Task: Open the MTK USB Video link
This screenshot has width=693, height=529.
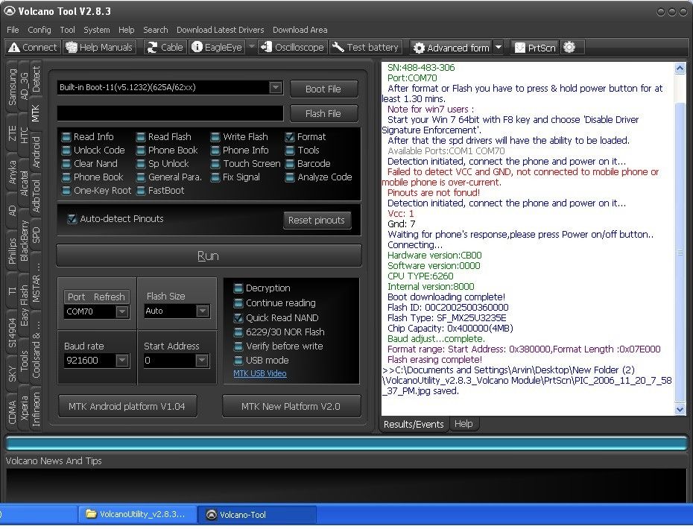Action: tap(260, 374)
